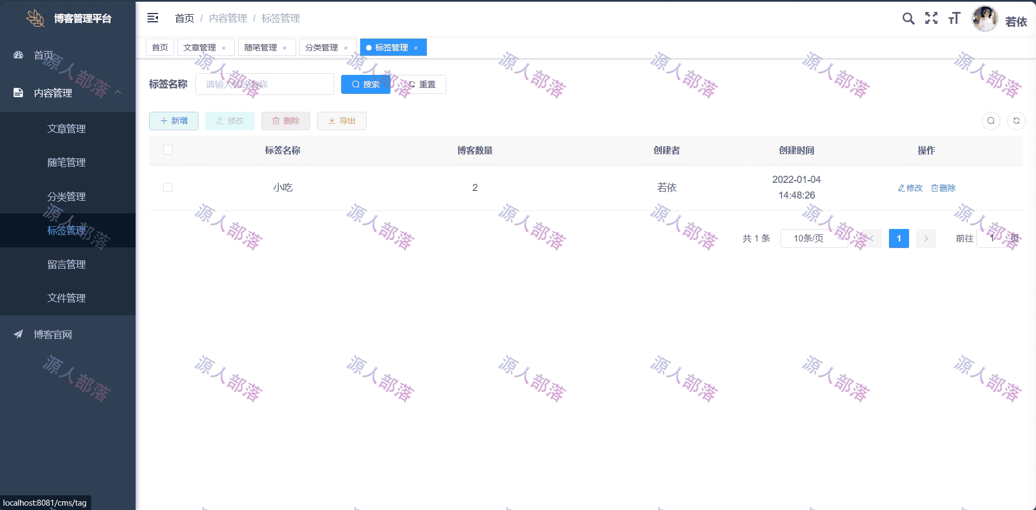Open 随笔管理 in the sidebar
1036x510 pixels.
pos(68,162)
